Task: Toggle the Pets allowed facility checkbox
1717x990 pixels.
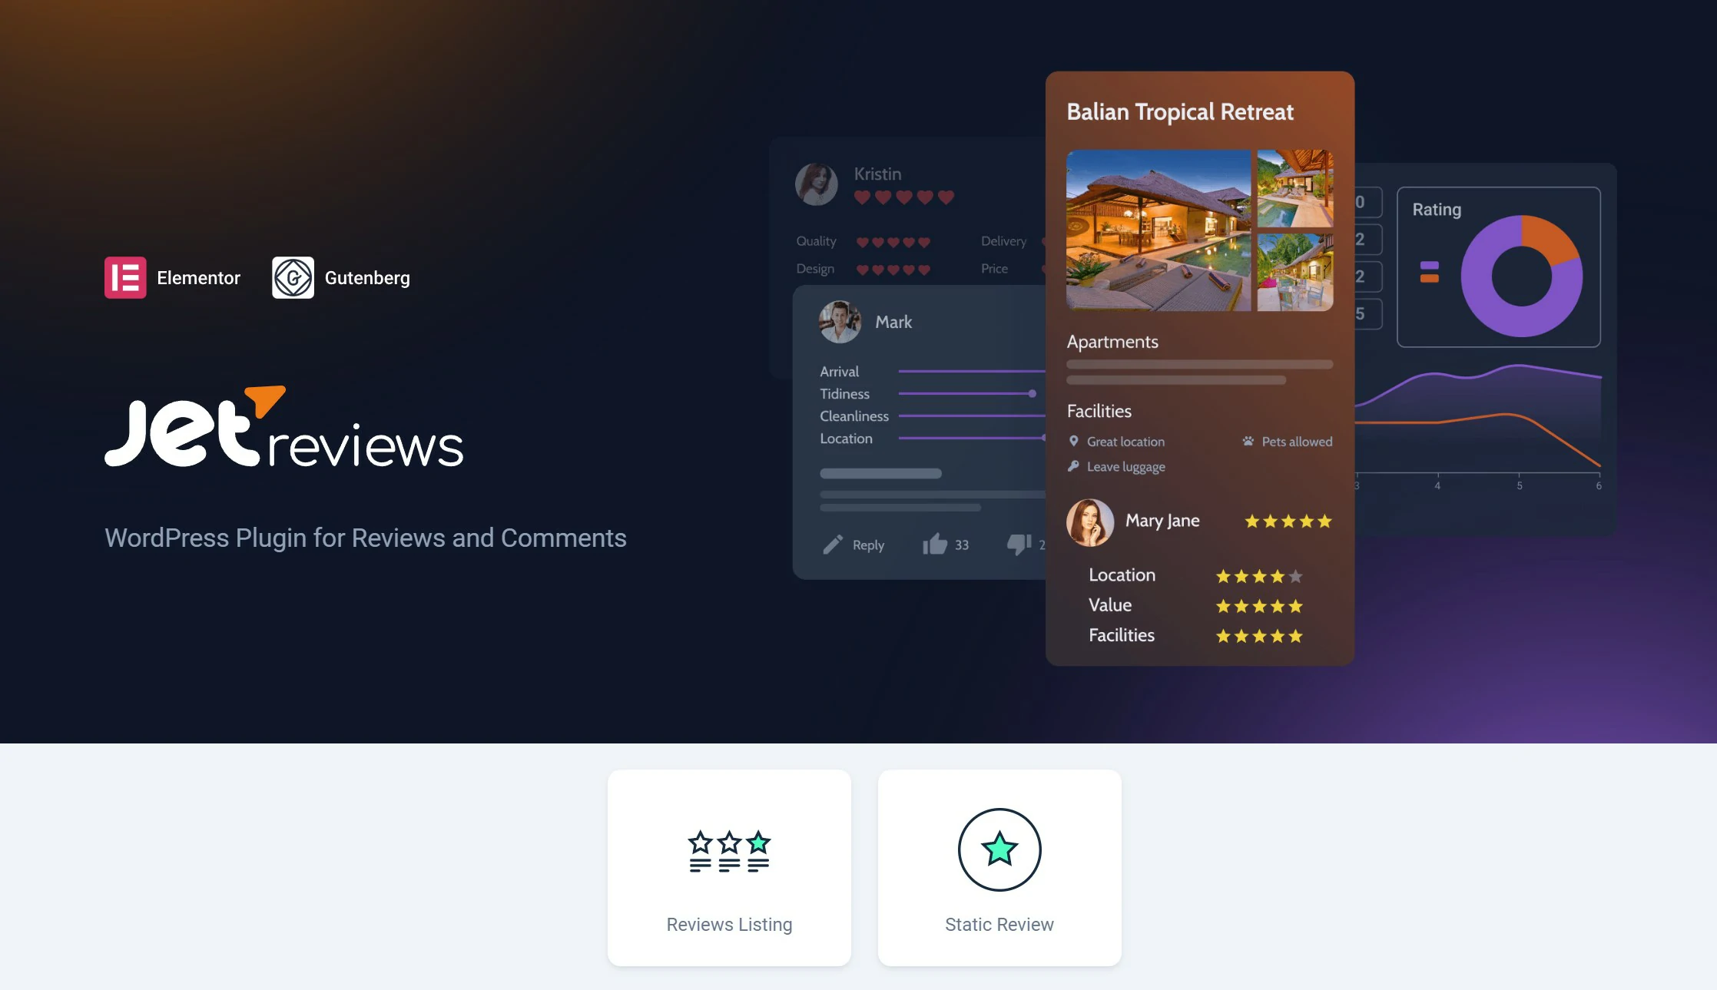Action: 1248,439
